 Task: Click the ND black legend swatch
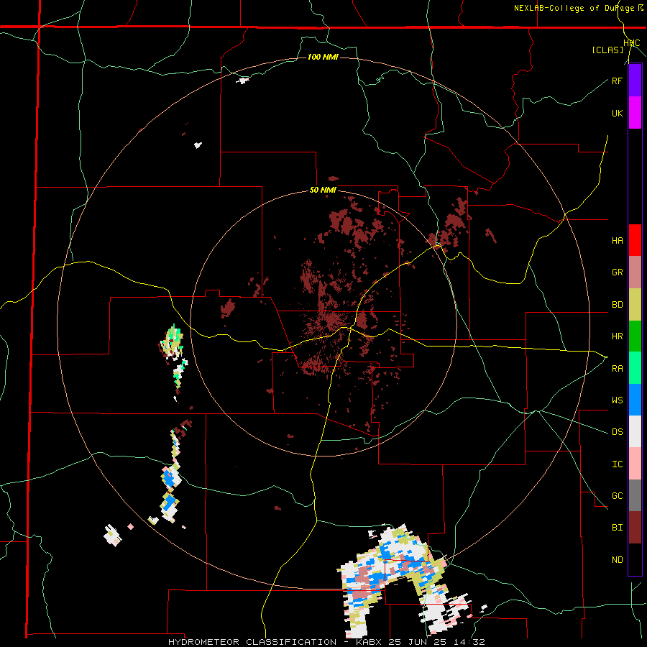pyautogui.click(x=635, y=559)
